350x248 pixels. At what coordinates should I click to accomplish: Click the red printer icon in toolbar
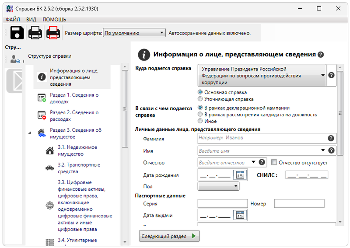coord(53,33)
